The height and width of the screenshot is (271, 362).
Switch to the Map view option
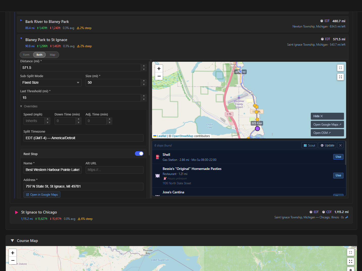tap(53, 55)
